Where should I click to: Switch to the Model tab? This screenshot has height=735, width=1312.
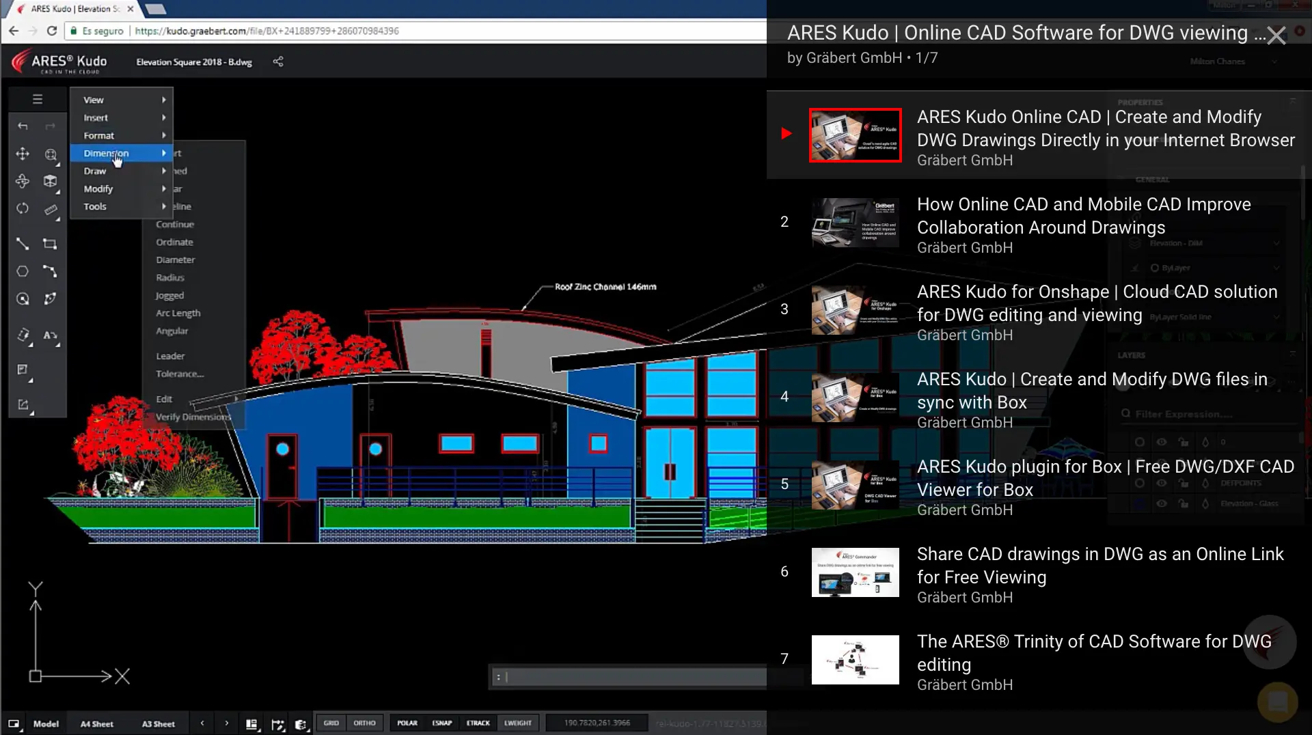click(x=46, y=724)
